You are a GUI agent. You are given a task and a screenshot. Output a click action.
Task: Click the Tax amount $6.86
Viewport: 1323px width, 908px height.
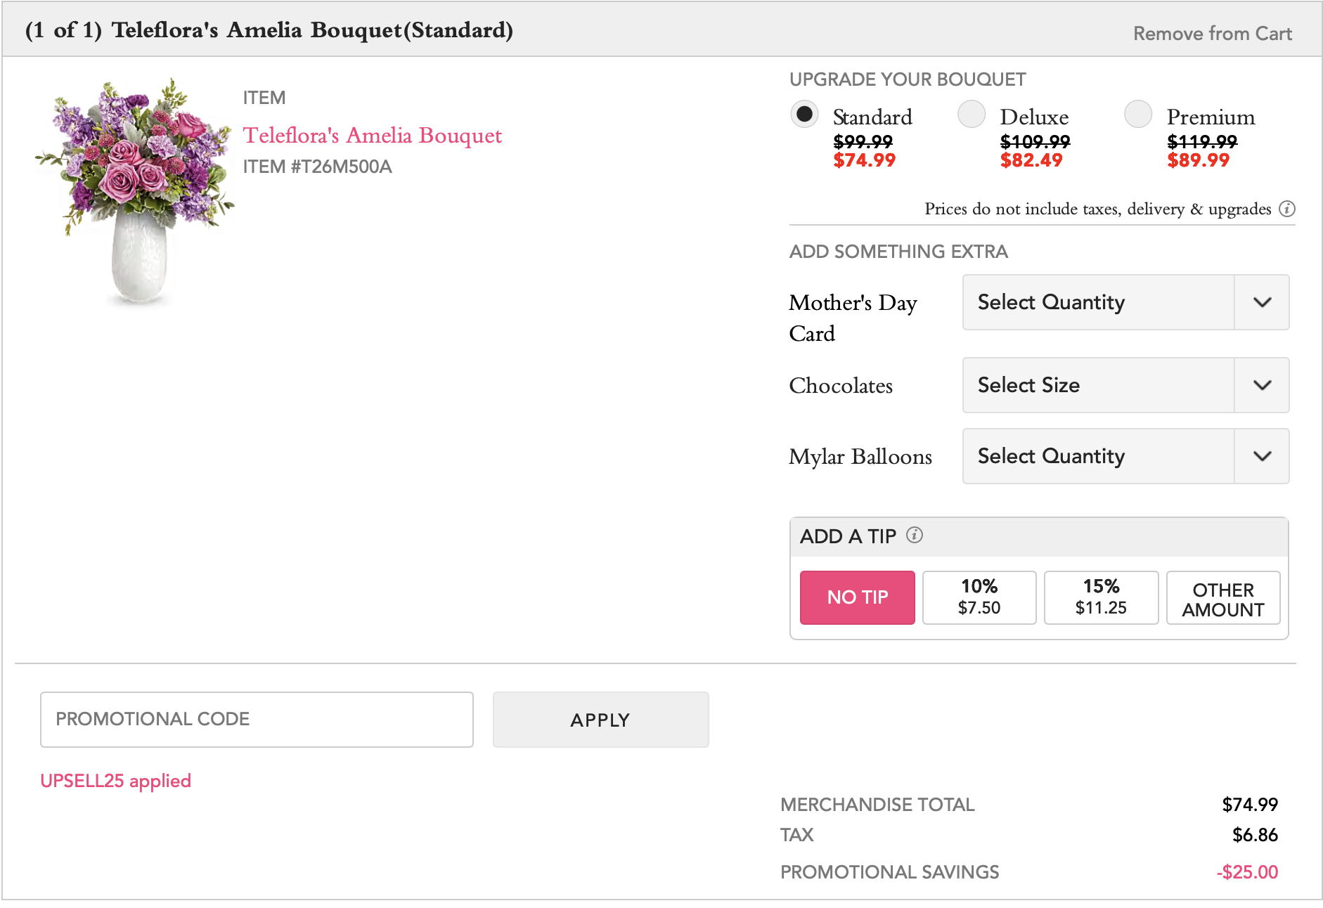tap(1255, 835)
